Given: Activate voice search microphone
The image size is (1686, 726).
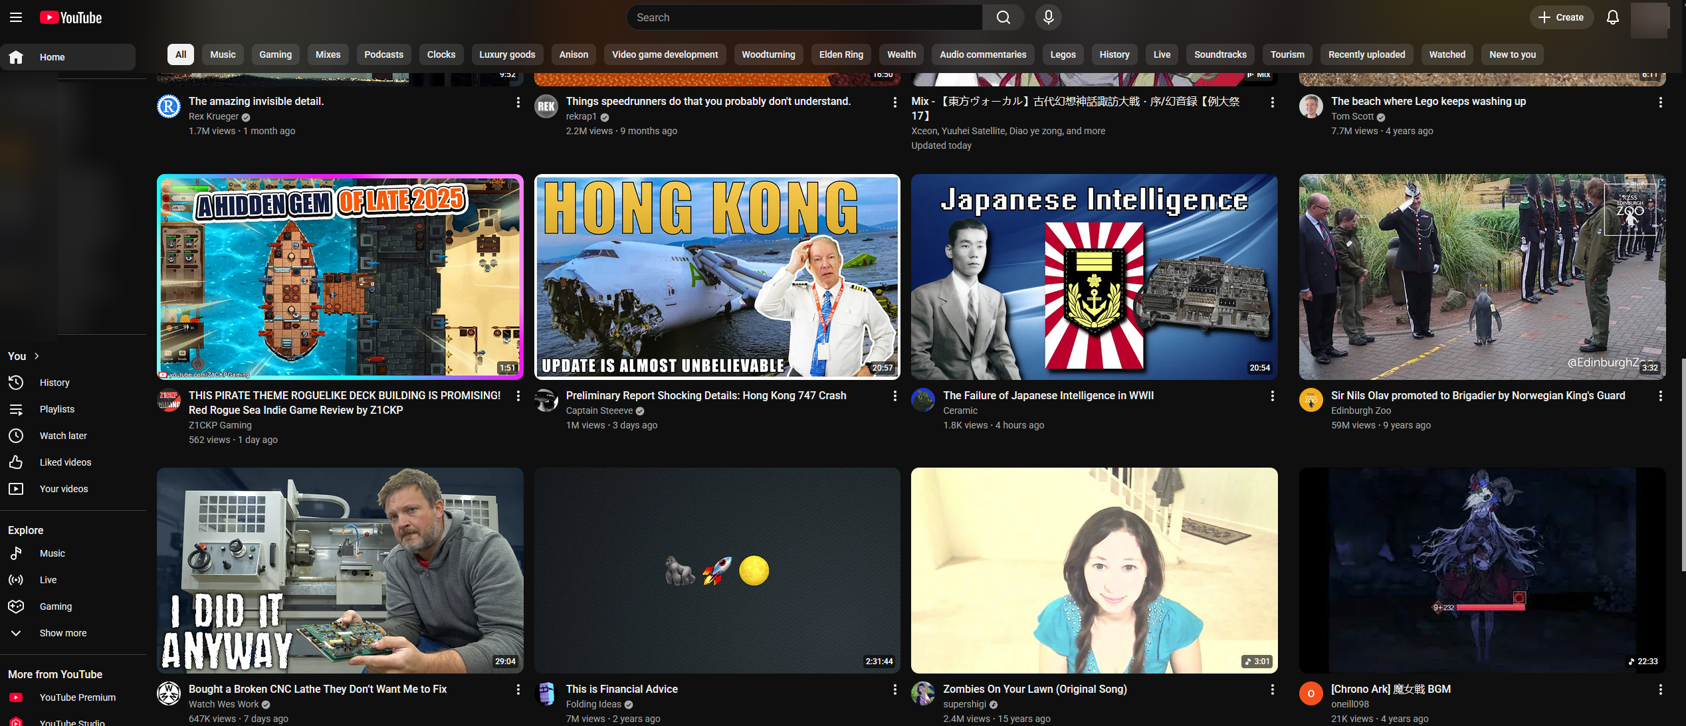Looking at the screenshot, I should pos(1048,17).
